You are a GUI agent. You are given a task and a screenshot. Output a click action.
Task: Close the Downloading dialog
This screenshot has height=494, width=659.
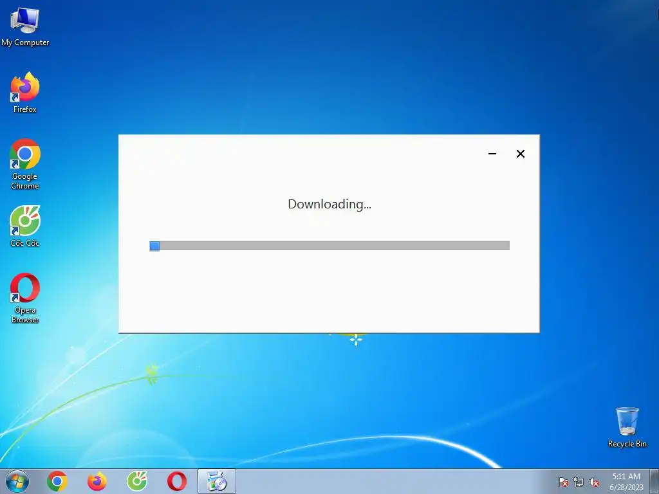click(520, 154)
